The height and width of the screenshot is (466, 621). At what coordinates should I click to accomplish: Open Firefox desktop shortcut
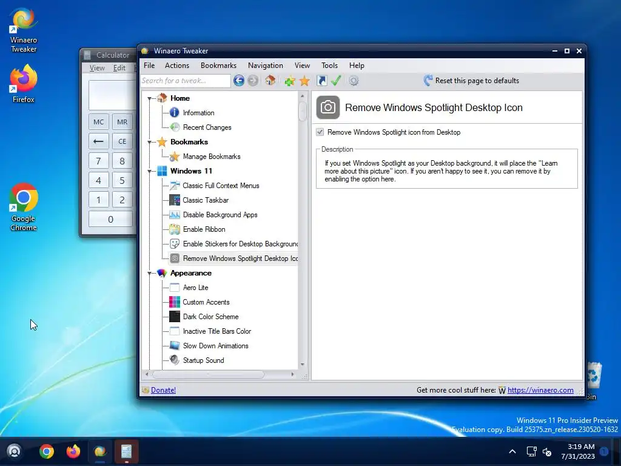pyautogui.click(x=24, y=84)
